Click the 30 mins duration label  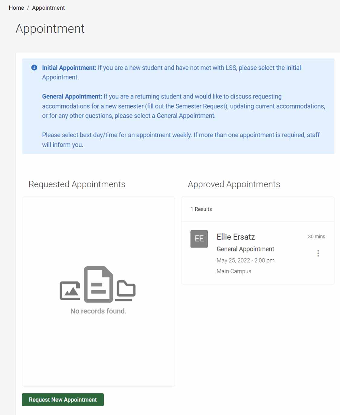(x=316, y=237)
